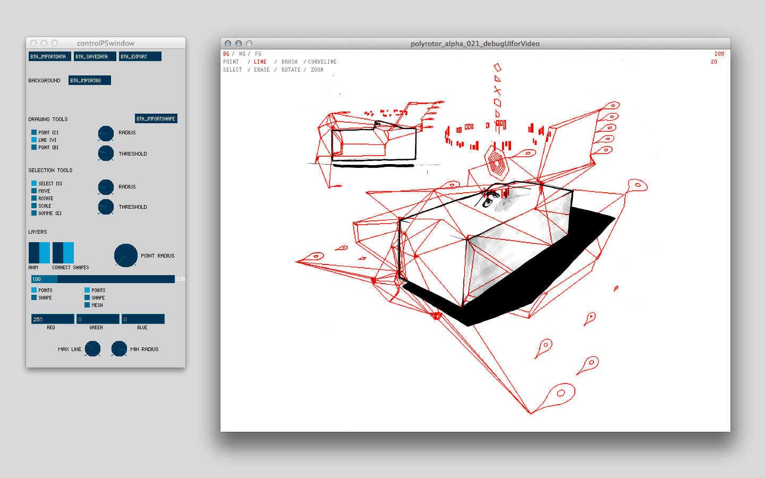Adjust the POINT RADIUS knob
Image resolution: width=765 pixels, height=478 pixels.
[x=126, y=255]
